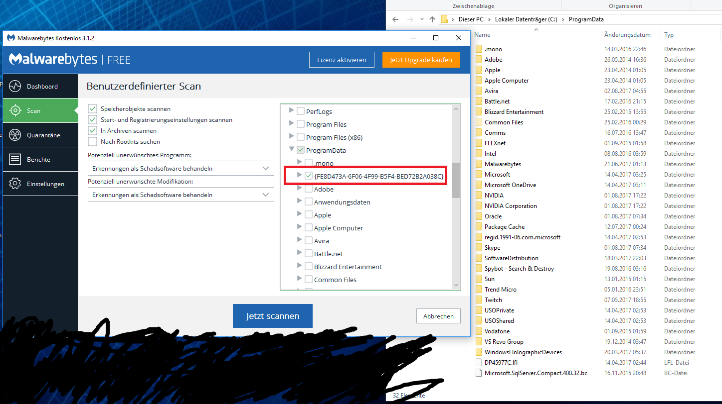Check the PerfLogs folder checkbox
This screenshot has height=404, width=722.
point(301,111)
